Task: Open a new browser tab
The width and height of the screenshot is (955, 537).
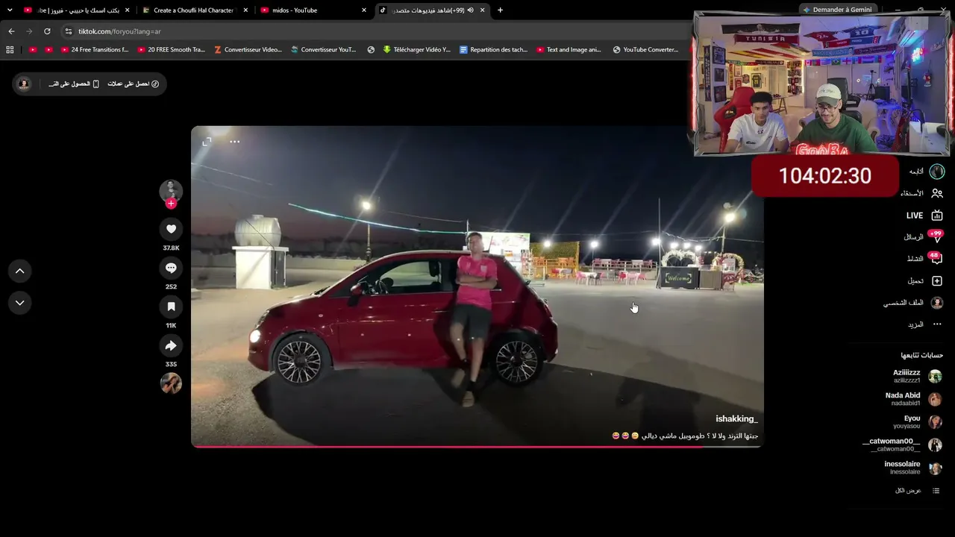Action: 500,10
